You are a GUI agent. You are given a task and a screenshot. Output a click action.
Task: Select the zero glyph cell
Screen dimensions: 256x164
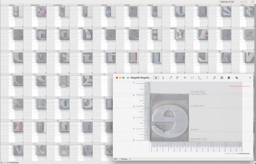(x=174, y=15)
